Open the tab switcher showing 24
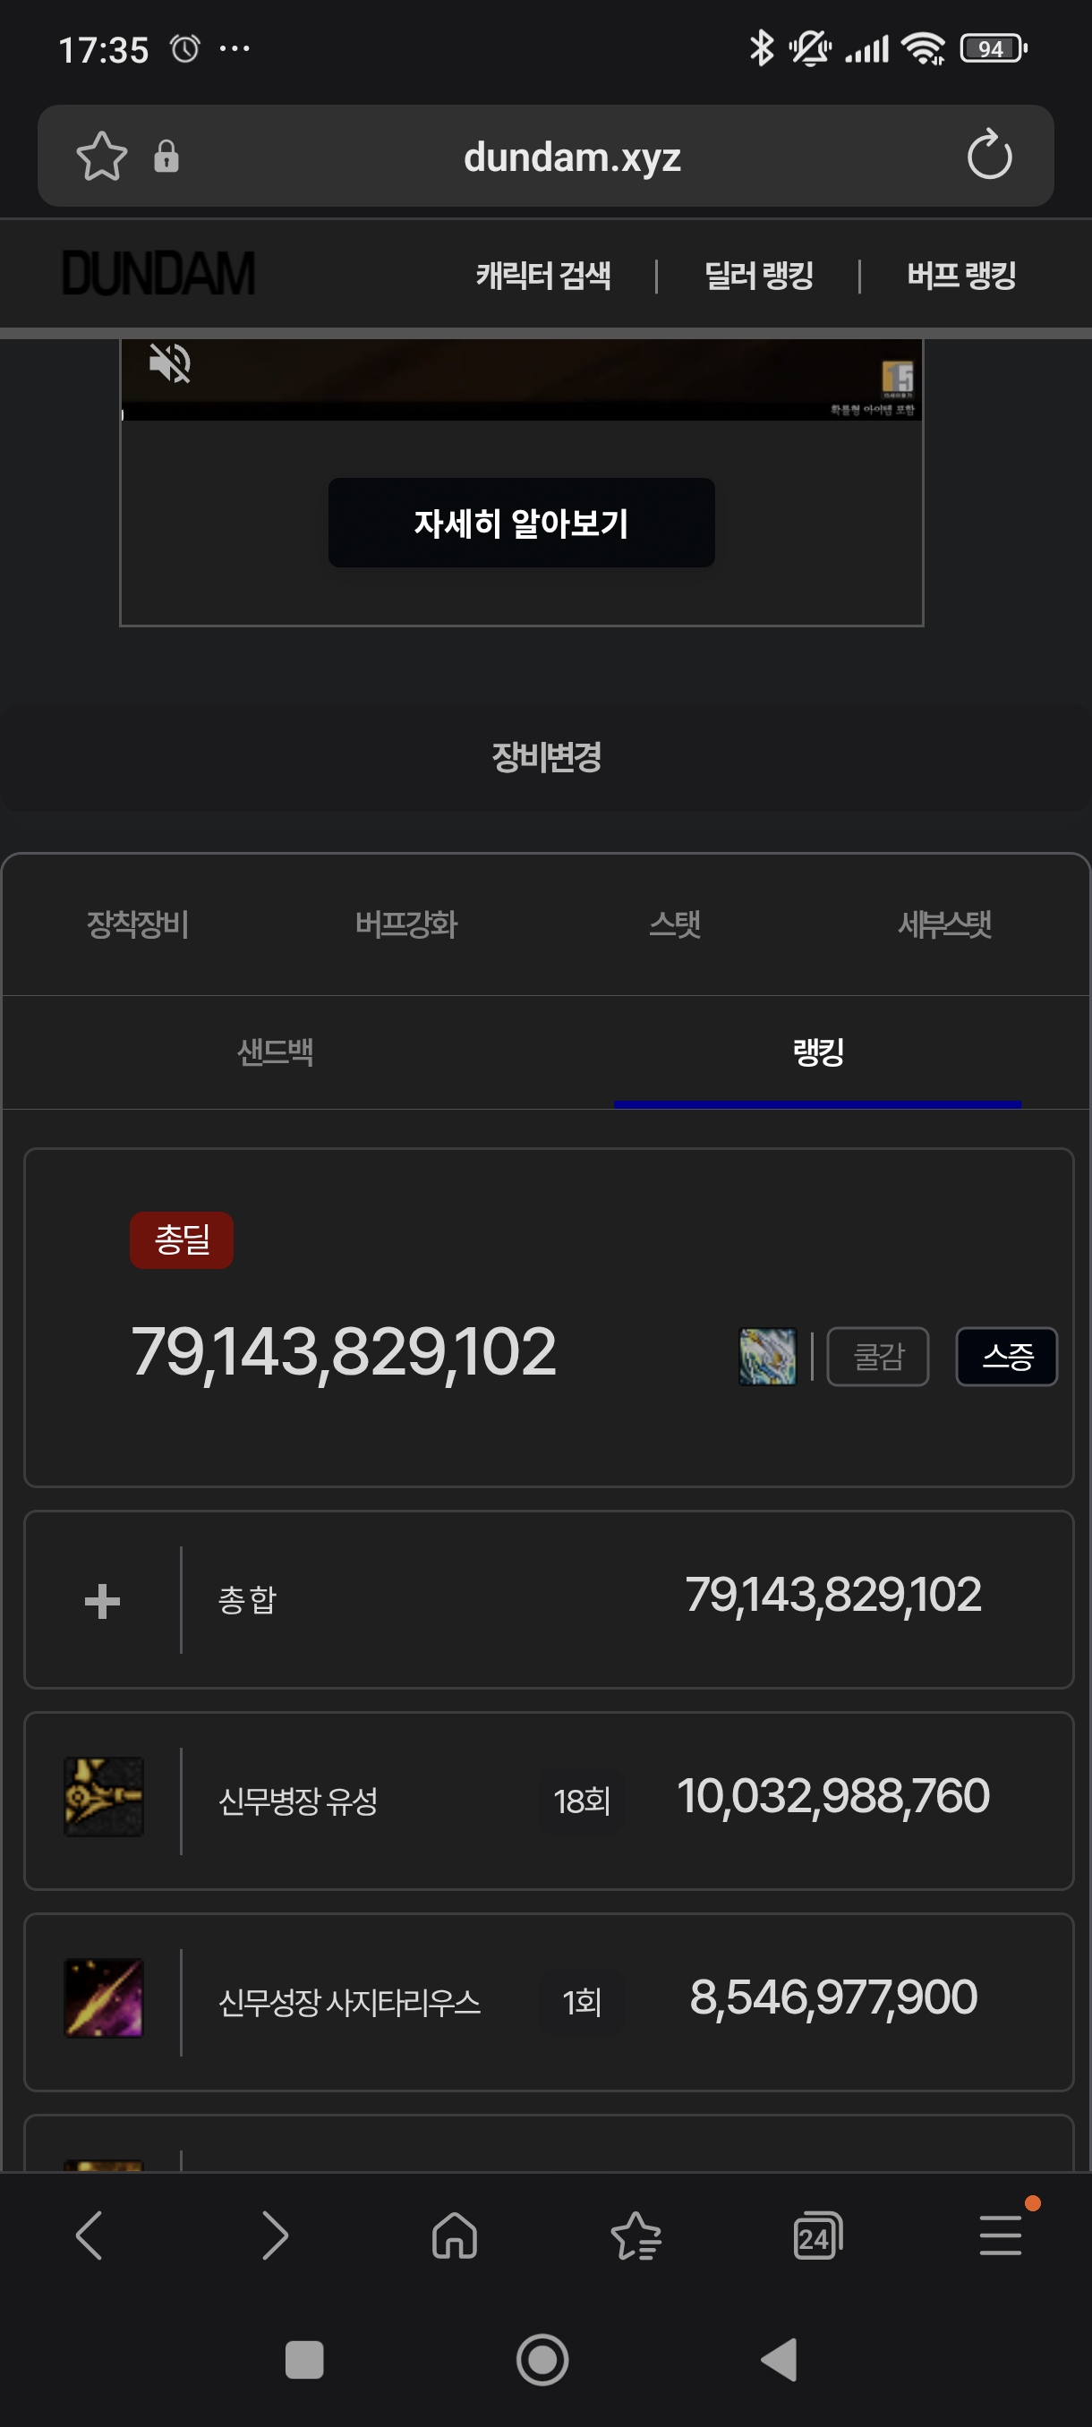This screenshot has height=2427, width=1092. tap(818, 2235)
